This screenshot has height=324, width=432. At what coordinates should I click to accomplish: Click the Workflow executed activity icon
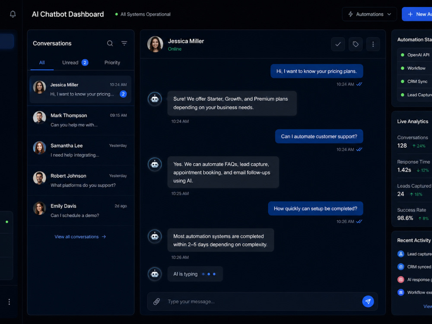click(x=401, y=292)
